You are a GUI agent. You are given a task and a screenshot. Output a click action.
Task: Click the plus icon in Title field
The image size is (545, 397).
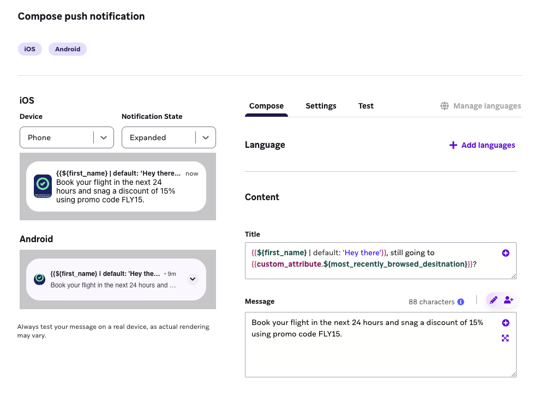pyautogui.click(x=506, y=253)
